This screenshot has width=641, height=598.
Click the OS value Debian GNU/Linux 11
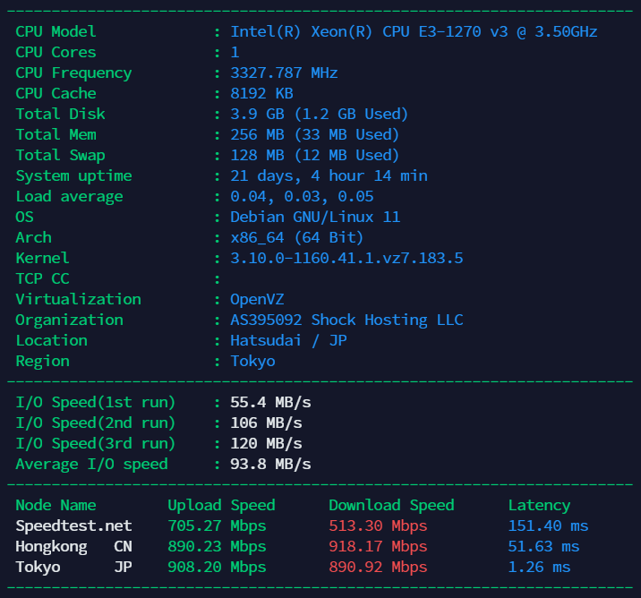click(x=315, y=218)
